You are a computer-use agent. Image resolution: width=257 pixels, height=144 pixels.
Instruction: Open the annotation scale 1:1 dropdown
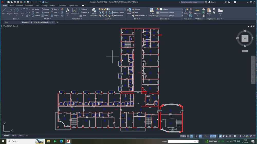point(231,136)
